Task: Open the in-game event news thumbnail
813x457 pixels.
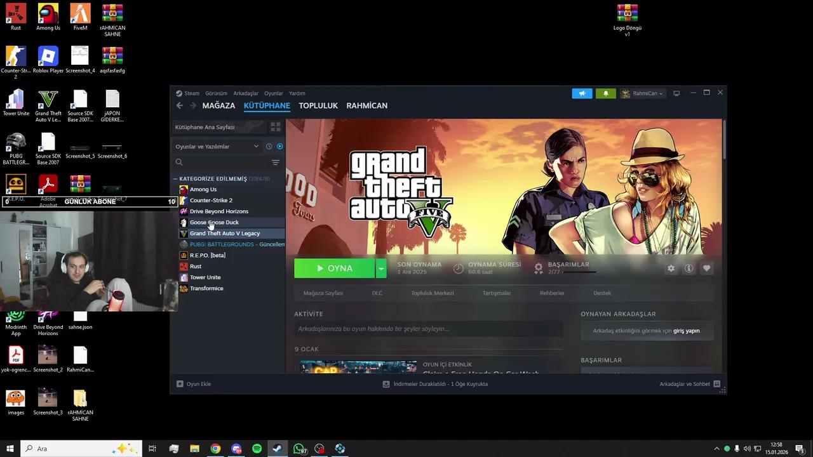Action: (x=358, y=368)
